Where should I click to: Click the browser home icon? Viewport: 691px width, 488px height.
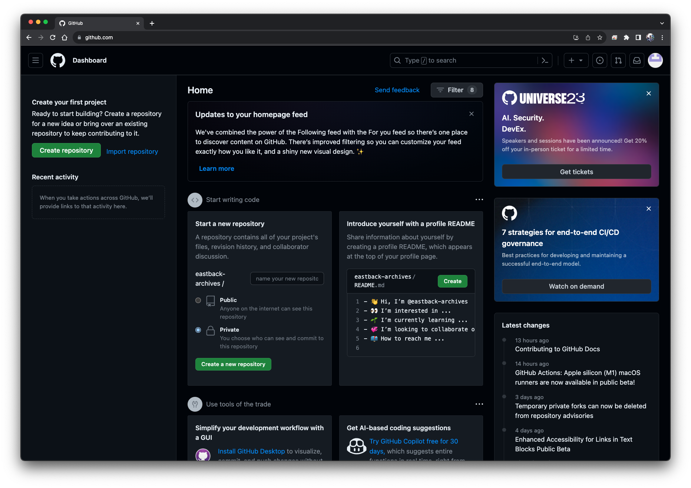pyautogui.click(x=65, y=37)
